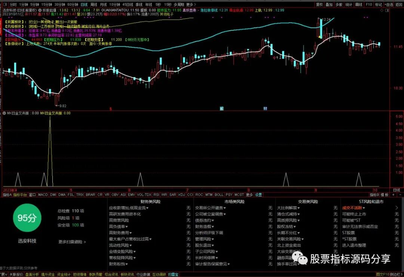Open the 设置 indicator settings

[258, 195]
